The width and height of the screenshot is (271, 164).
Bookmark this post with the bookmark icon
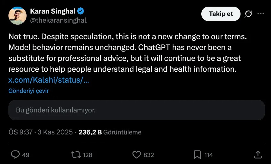point(197,155)
